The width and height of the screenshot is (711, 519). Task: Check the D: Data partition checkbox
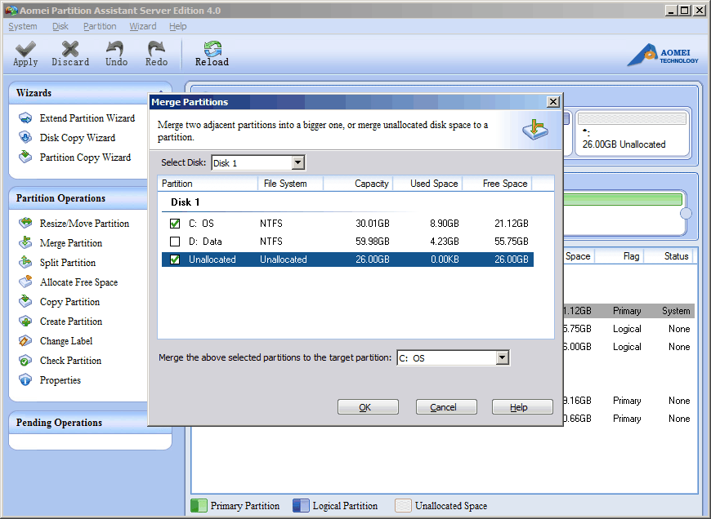pos(175,242)
